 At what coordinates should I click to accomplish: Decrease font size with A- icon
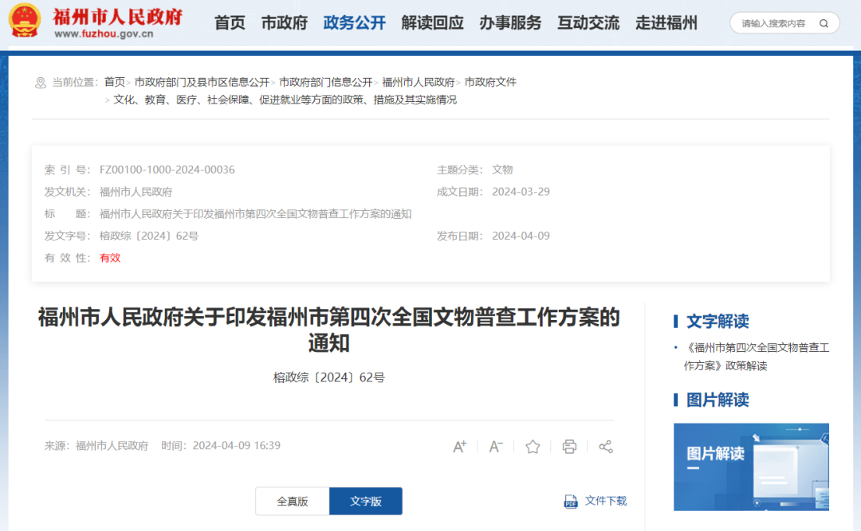496,447
